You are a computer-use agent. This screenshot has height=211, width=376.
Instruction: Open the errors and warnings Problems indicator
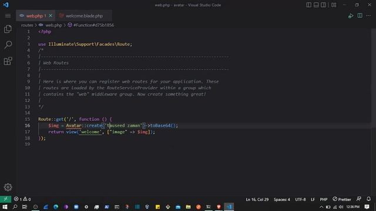[22, 199]
